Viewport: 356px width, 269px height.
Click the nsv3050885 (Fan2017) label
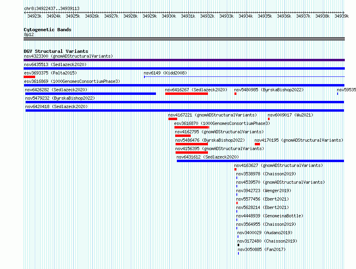pos(262,249)
